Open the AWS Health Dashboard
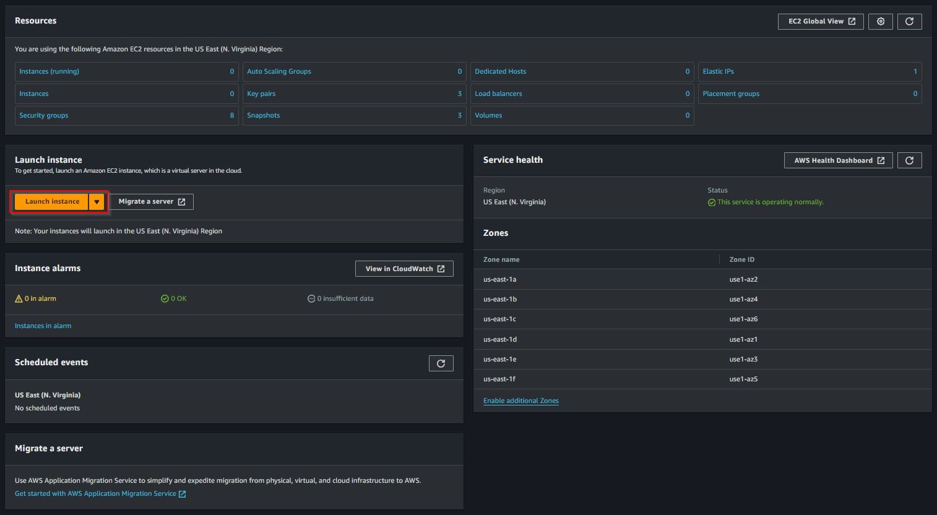 pos(839,160)
